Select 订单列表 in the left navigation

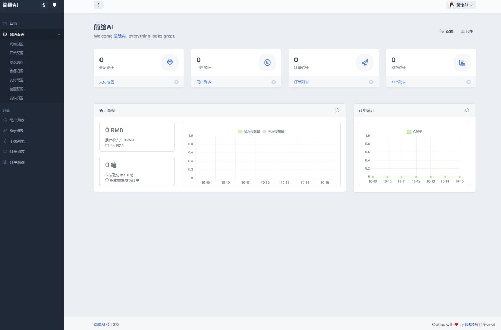point(17,152)
